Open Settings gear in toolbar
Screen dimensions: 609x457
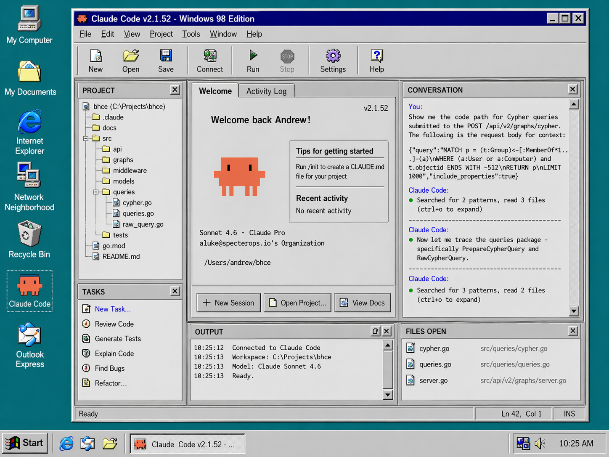pos(333,56)
